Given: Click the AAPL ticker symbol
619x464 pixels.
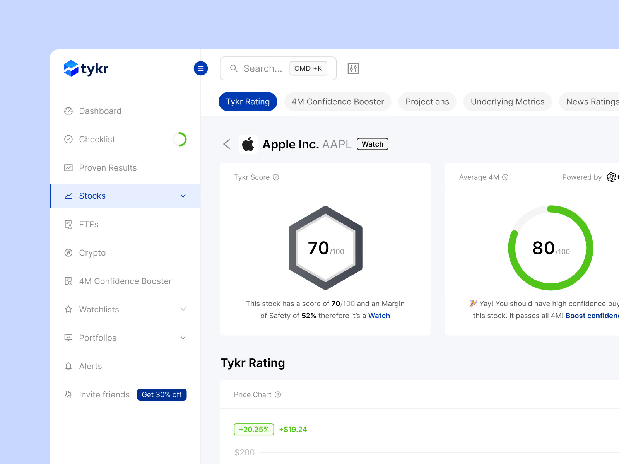Looking at the screenshot, I should click(337, 144).
